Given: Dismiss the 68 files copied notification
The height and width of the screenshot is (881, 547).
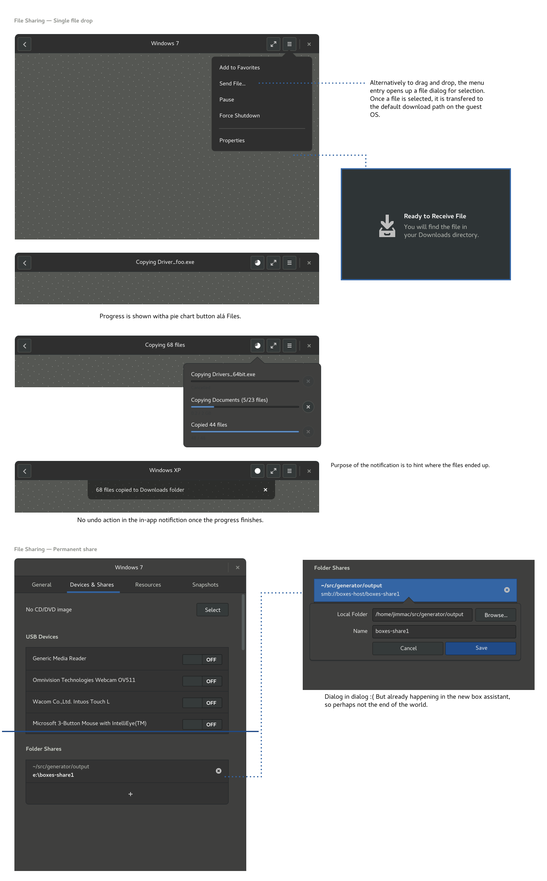Looking at the screenshot, I should click(x=265, y=490).
